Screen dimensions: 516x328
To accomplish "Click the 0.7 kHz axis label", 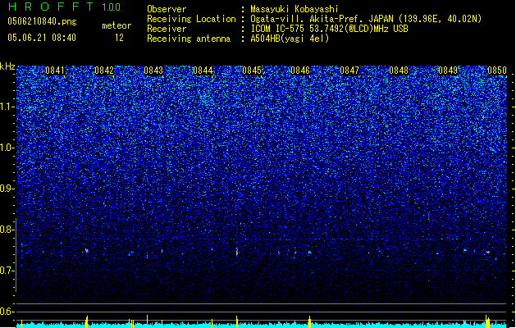I will 7,271.
